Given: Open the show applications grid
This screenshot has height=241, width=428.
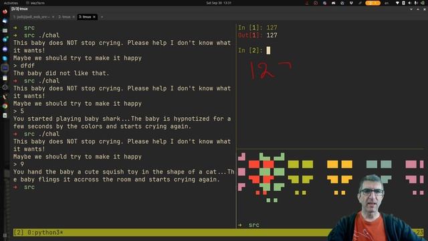Looking at the screenshot, I should (x=5, y=235).
